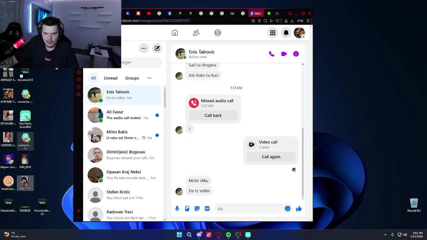The width and height of the screenshot is (427, 240).
Task: Click Call again on video call
Action: (271, 157)
